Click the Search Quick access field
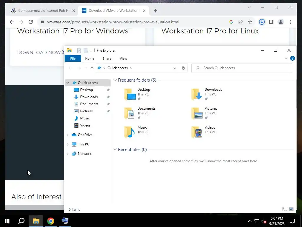 point(242,68)
